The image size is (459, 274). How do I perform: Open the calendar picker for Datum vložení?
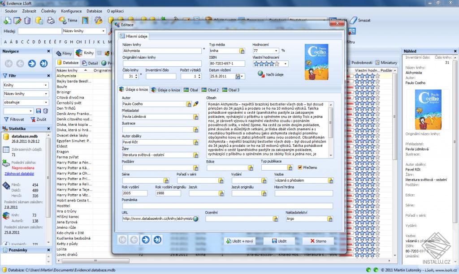[x=238, y=76]
